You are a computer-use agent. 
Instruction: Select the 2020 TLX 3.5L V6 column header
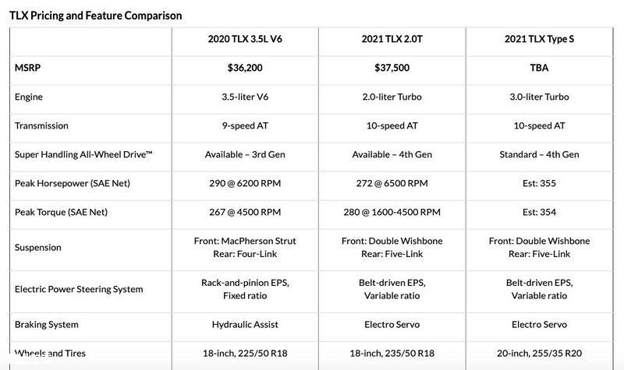(245, 39)
